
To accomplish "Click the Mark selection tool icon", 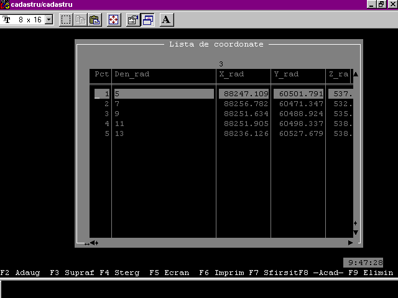I will click(x=66, y=20).
